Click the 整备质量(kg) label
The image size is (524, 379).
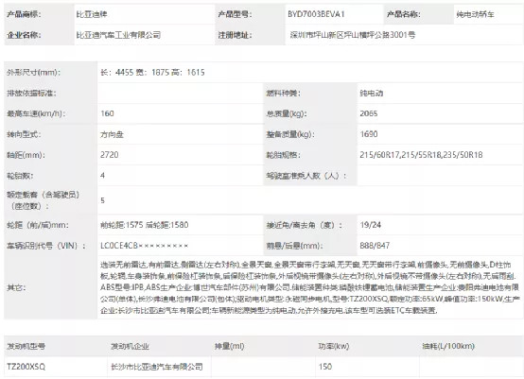tap(290, 134)
